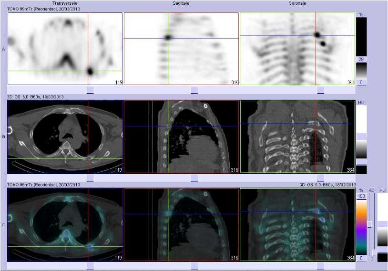Click the lower threshold value 0 on row A scale

point(361,82)
